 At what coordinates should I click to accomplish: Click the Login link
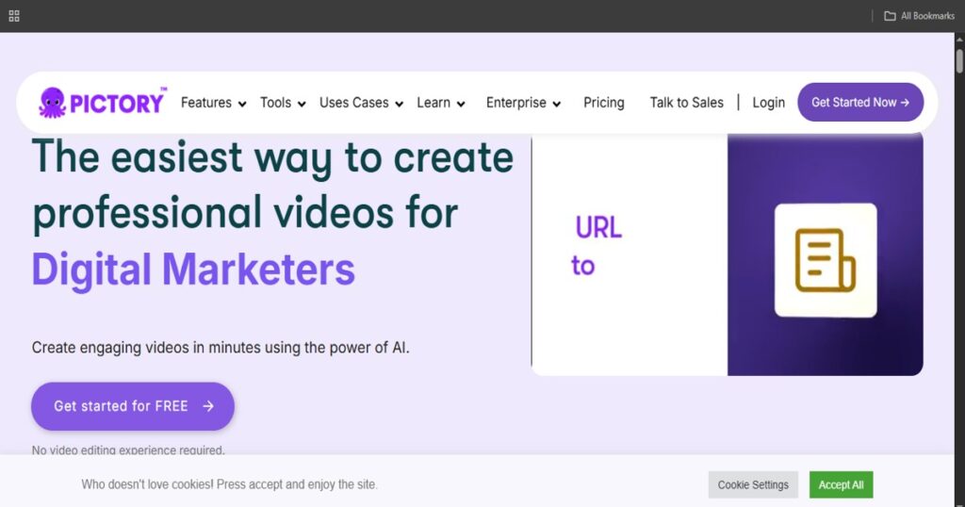[769, 103]
